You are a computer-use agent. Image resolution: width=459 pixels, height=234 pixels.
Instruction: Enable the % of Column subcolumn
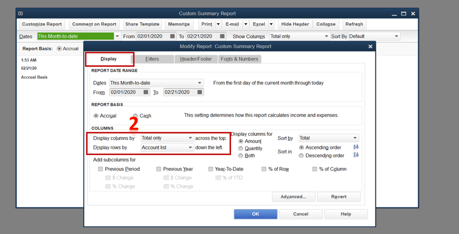315,169
